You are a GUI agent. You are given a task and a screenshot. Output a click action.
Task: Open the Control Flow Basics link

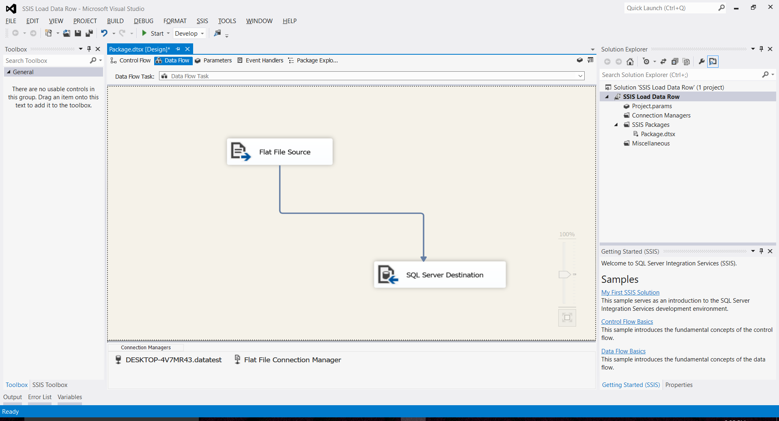627,322
